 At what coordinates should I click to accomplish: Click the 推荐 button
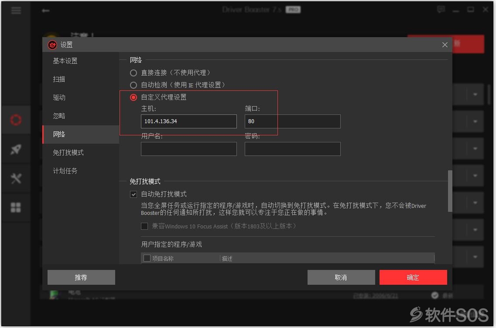(x=81, y=277)
